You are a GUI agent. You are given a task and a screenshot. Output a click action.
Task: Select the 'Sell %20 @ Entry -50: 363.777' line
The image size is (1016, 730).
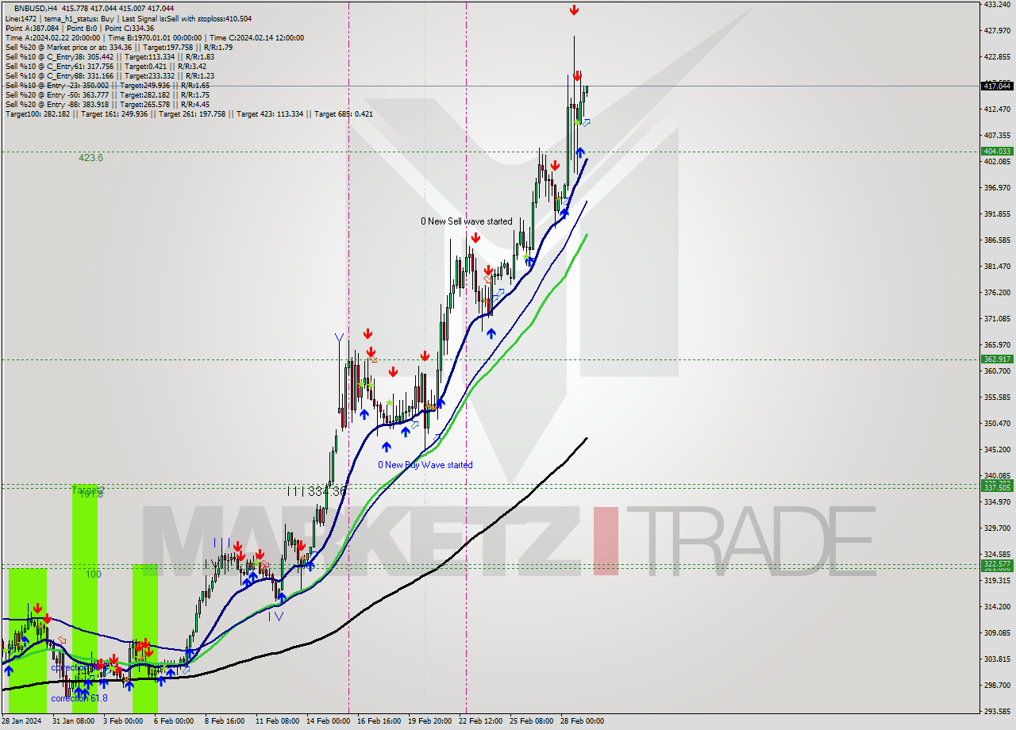107,94
